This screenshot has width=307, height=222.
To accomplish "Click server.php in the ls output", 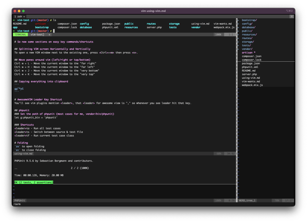I will [154, 28].
